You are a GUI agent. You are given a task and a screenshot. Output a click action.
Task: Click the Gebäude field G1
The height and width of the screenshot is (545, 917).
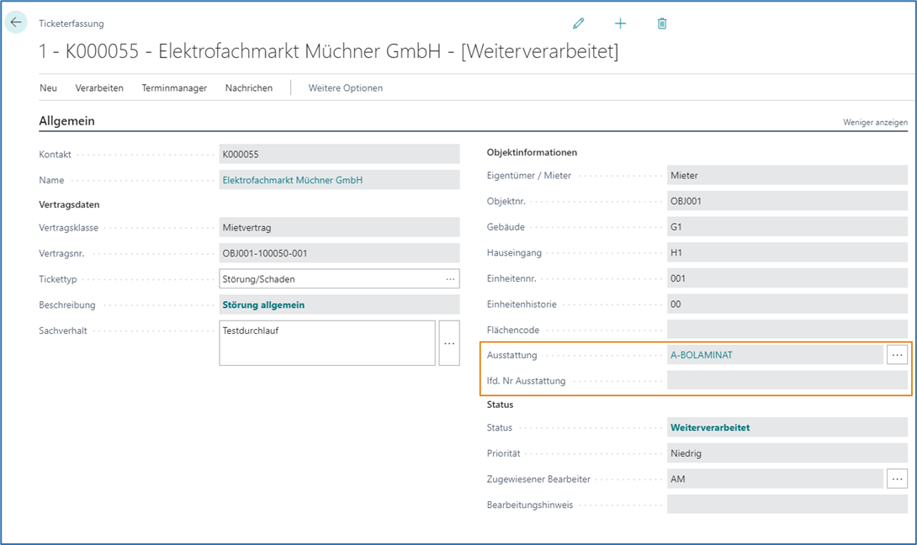click(787, 227)
